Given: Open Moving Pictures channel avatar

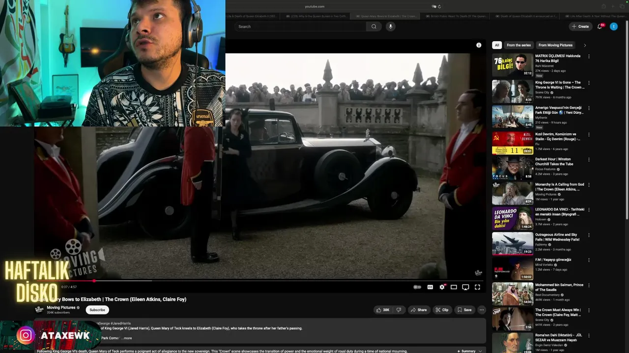Looking at the screenshot, I should [39, 309].
